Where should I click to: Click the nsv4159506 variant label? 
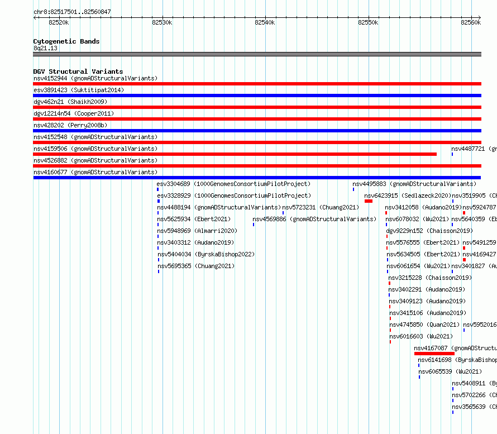tap(95, 149)
